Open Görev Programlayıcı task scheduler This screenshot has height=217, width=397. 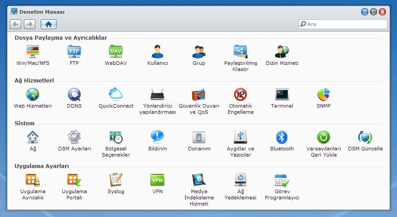tap(282, 180)
